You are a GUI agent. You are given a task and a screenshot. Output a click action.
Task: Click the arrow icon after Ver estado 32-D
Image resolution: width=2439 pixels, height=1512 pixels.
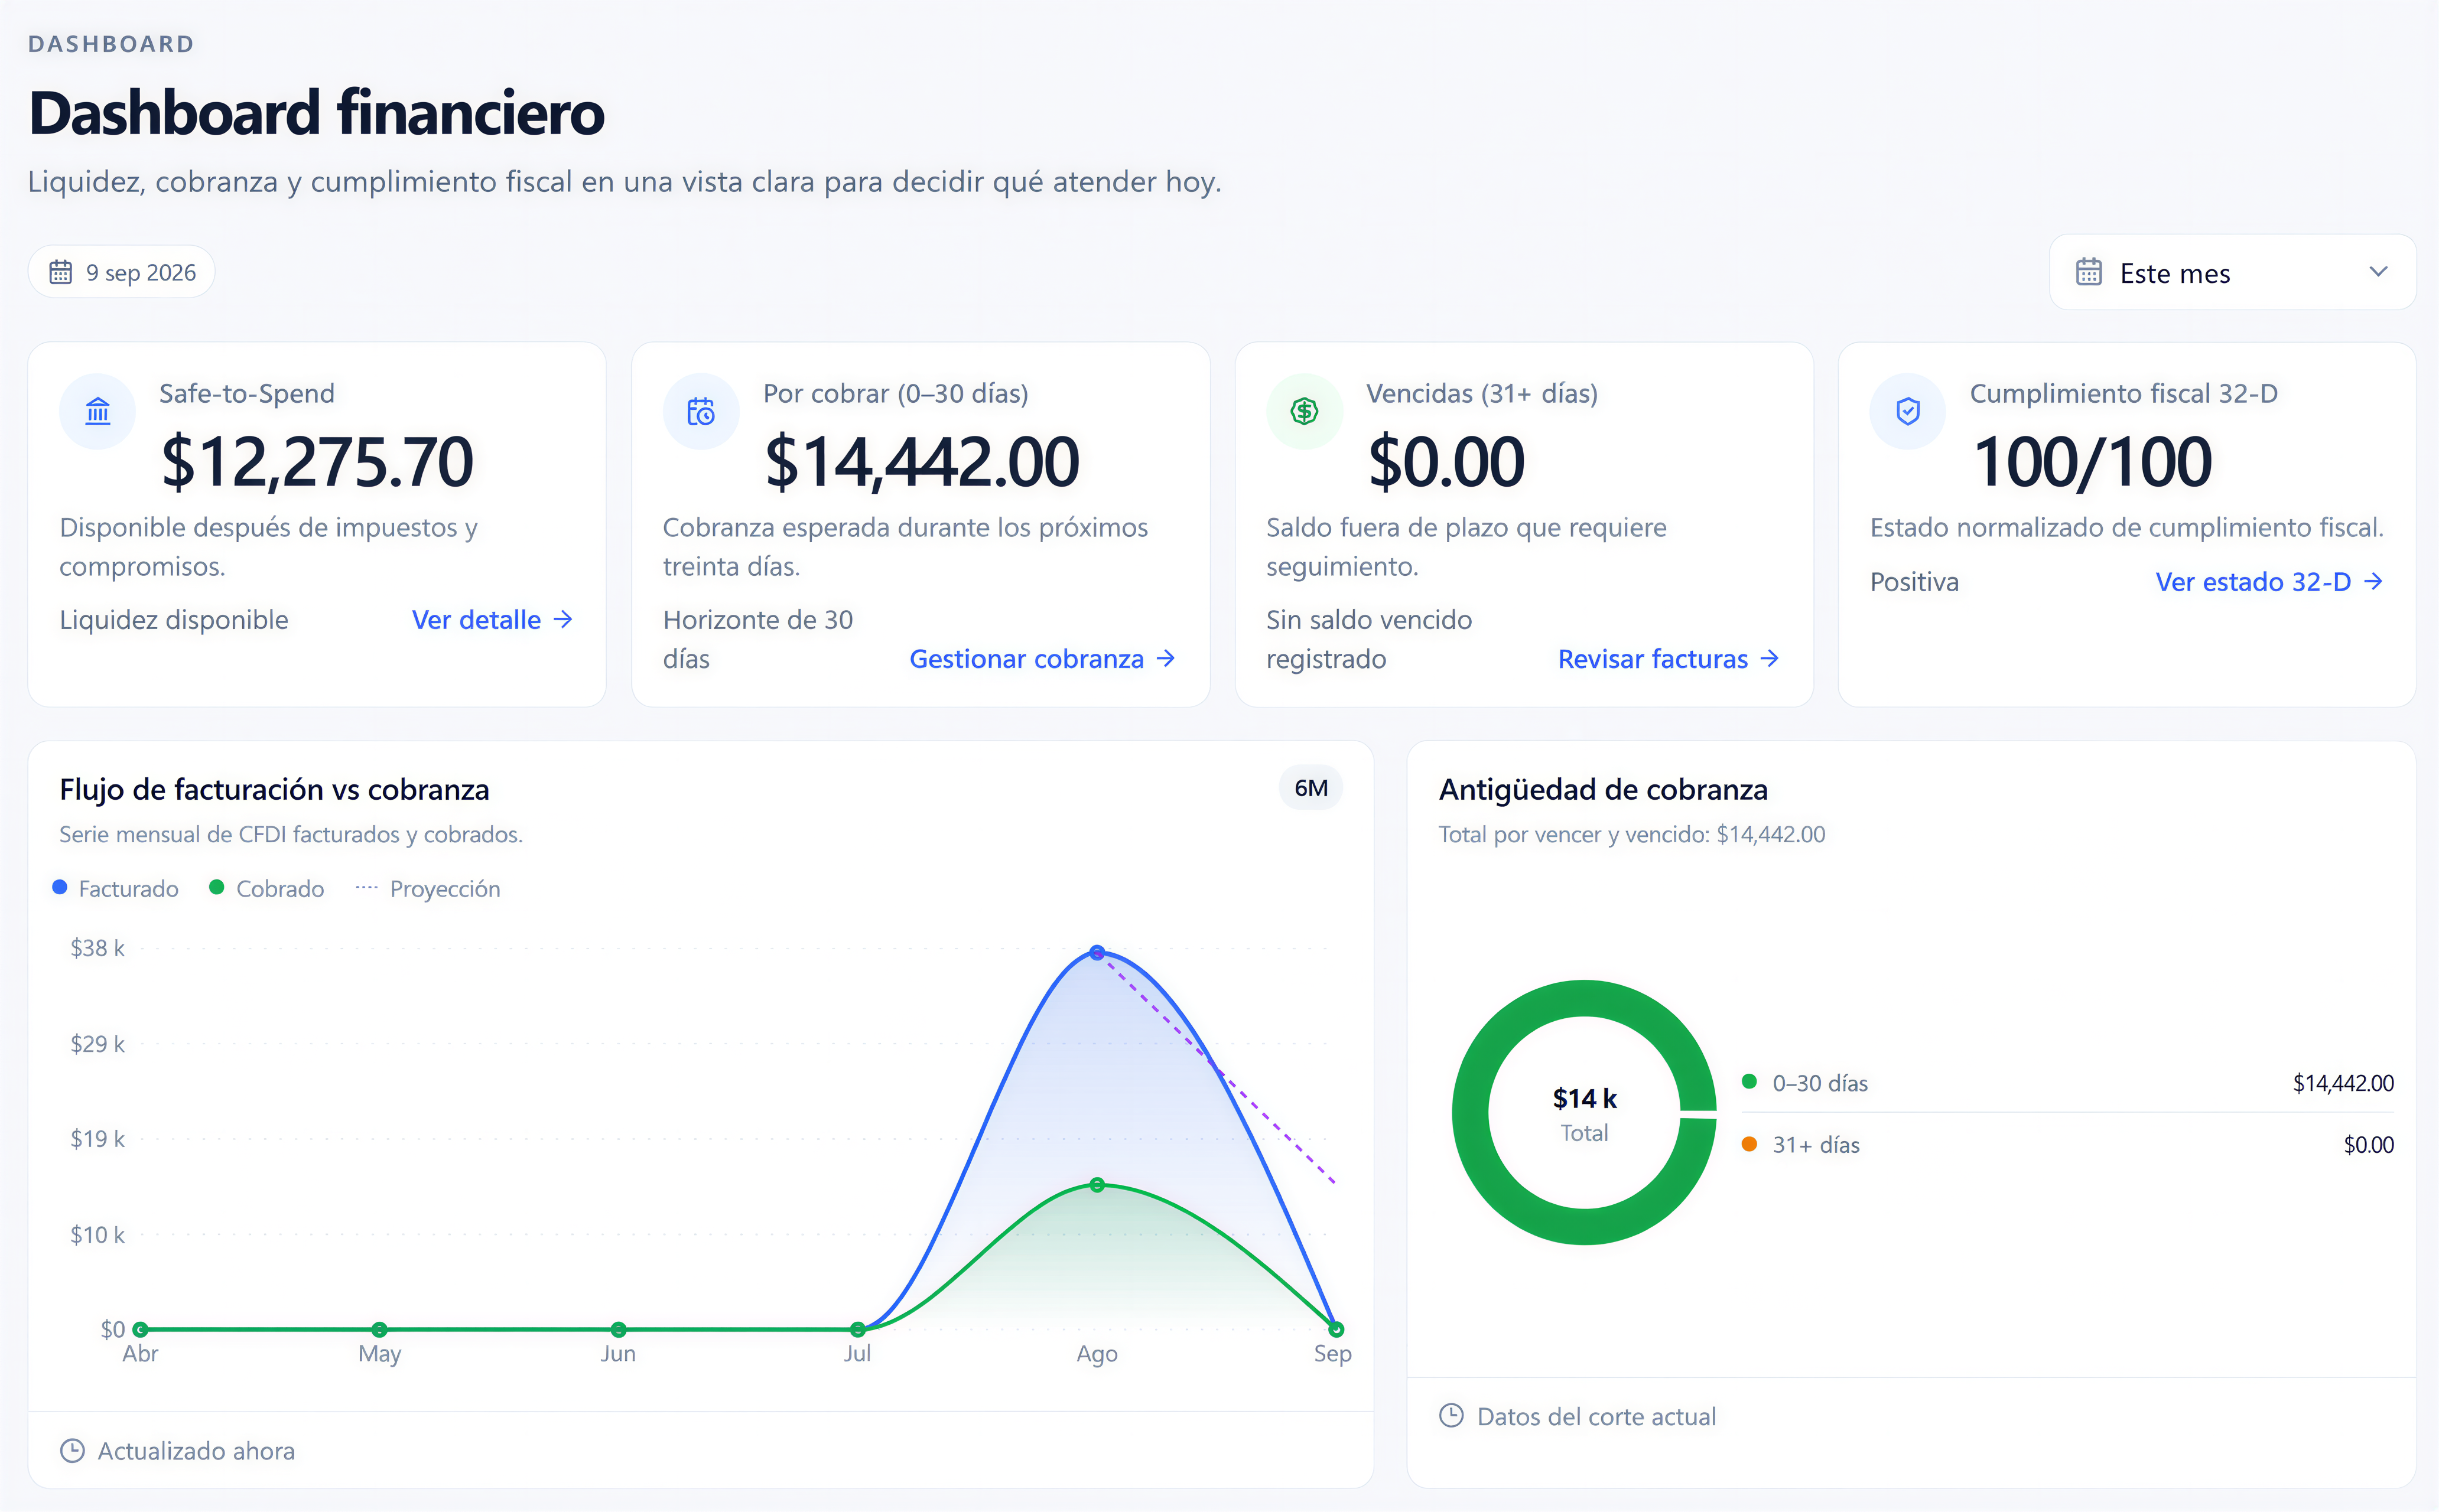click(2373, 581)
